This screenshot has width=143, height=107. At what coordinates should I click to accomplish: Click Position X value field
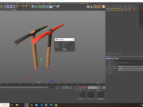coord(81,93)
